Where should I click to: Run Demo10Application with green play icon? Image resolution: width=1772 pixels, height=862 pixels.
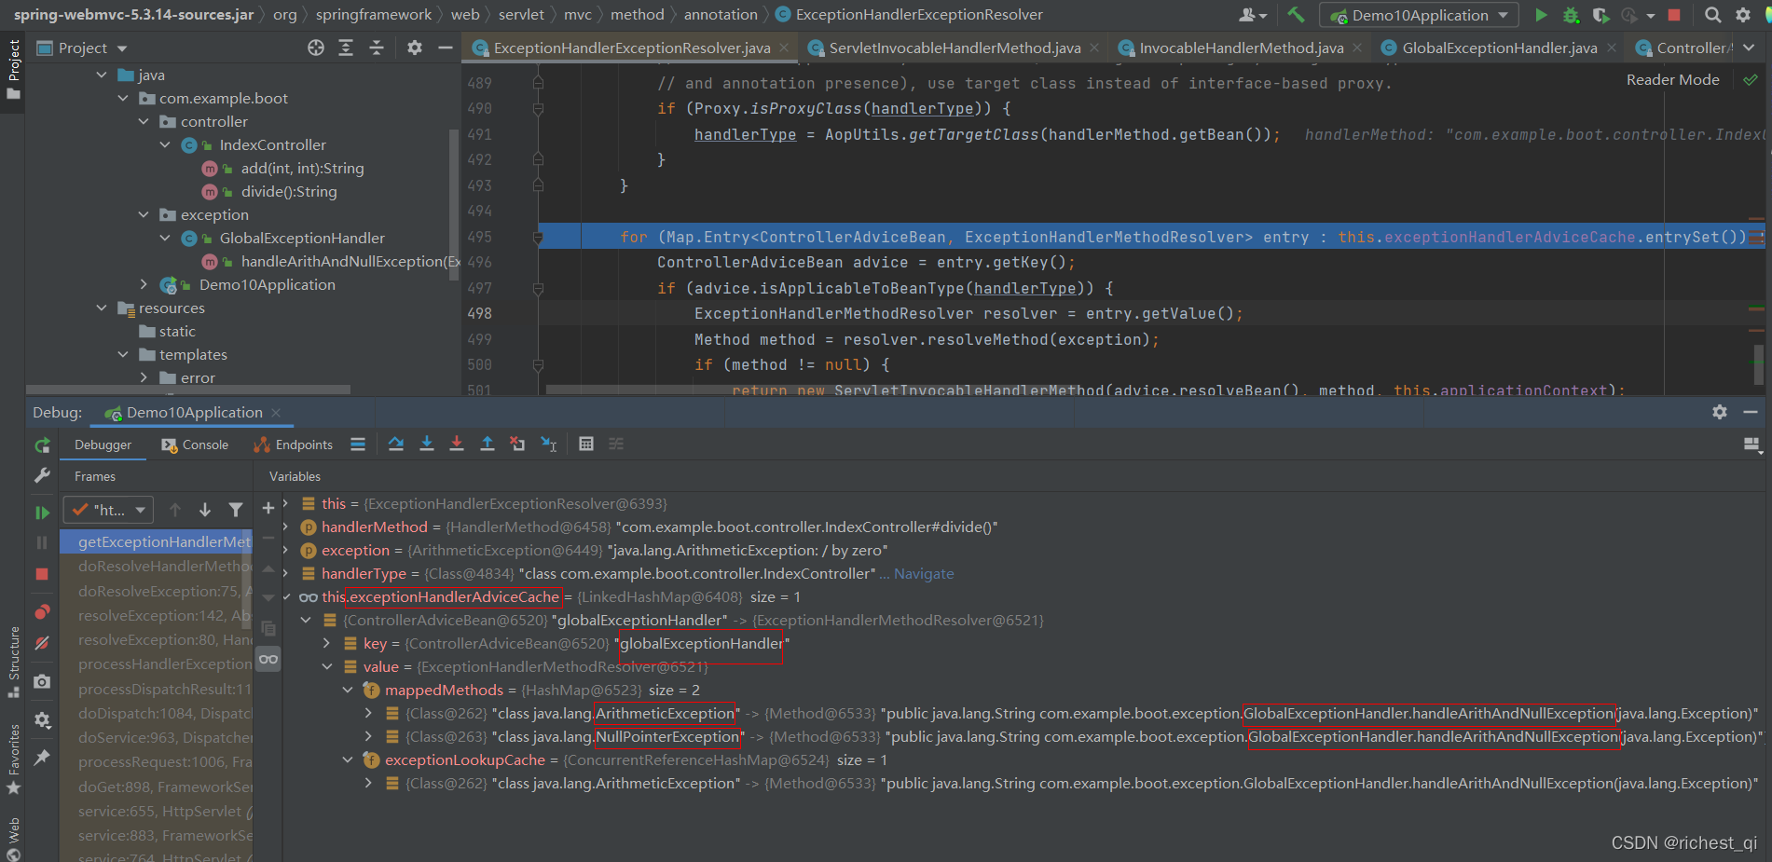click(1541, 15)
